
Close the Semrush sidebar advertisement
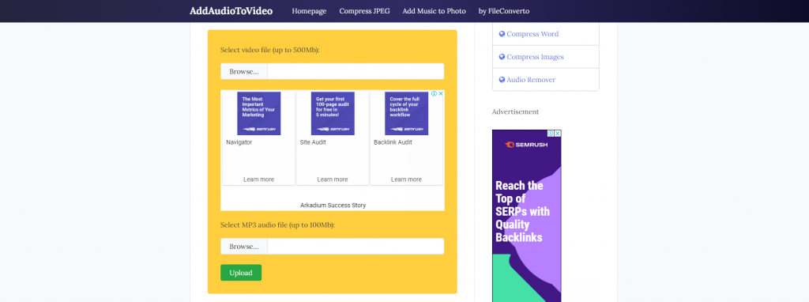(558, 133)
